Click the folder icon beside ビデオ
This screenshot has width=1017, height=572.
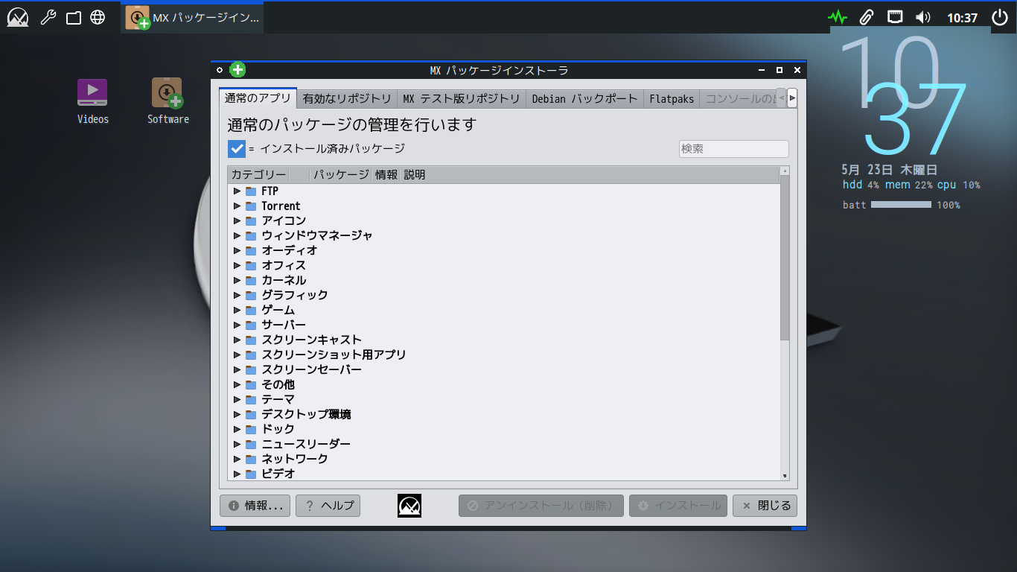click(x=251, y=474)
